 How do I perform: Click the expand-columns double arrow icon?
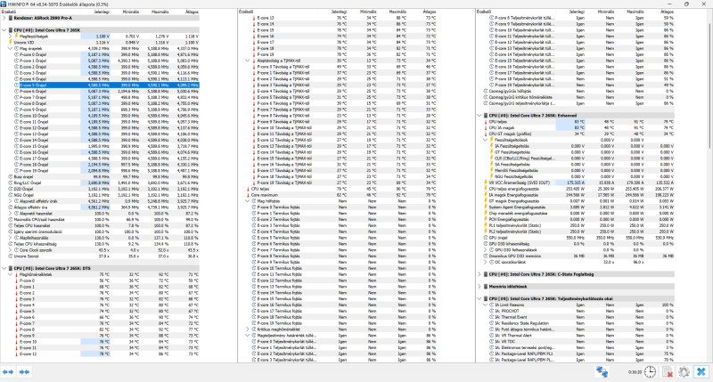[x=8, y=372]
